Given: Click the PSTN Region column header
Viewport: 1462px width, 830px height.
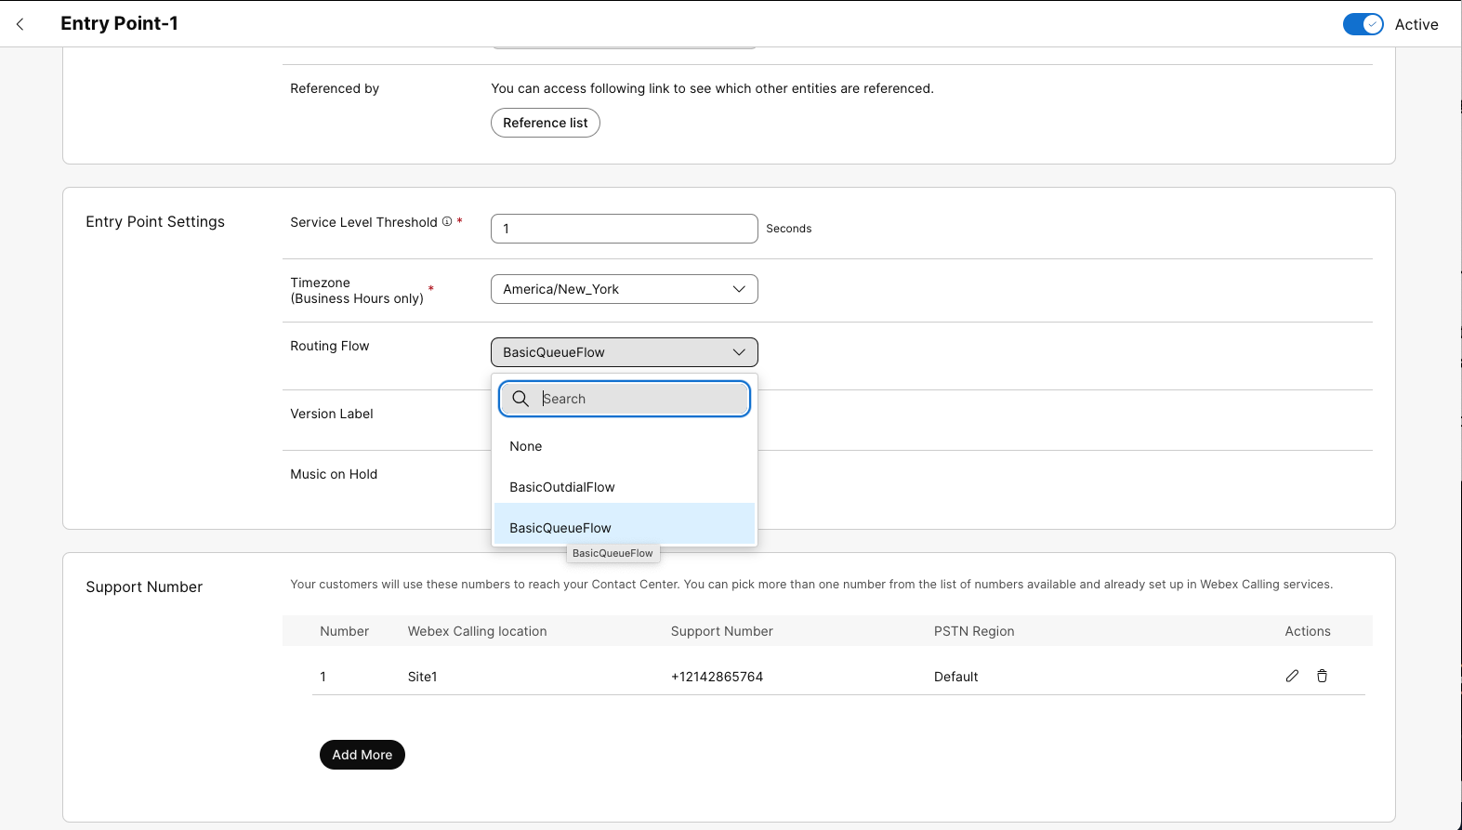Looking at the screenshot, I should 974,631.
